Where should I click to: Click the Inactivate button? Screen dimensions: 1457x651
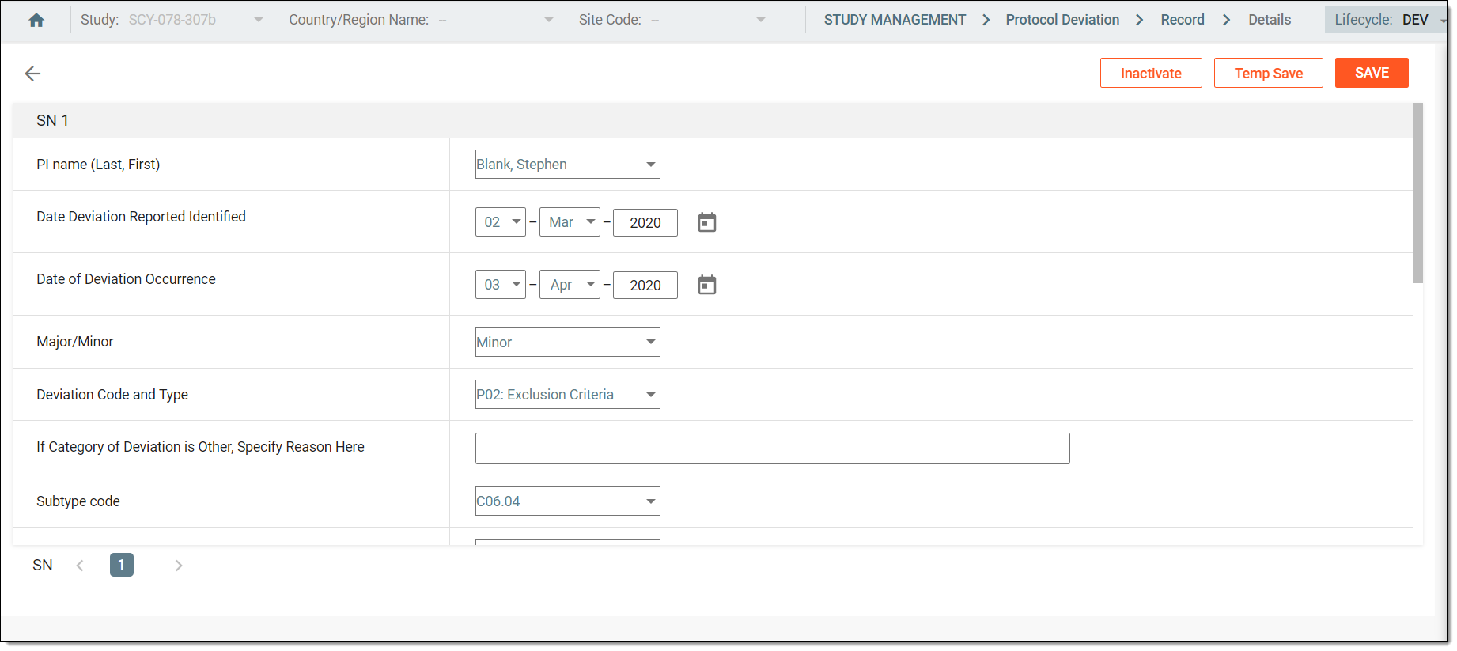pos(1151,73)
